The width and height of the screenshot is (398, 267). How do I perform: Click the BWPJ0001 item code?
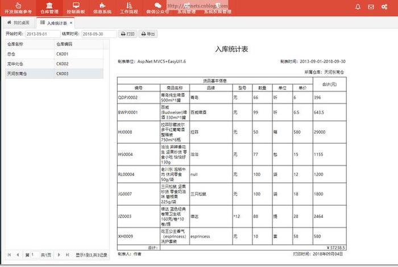(x=128, y=112)
